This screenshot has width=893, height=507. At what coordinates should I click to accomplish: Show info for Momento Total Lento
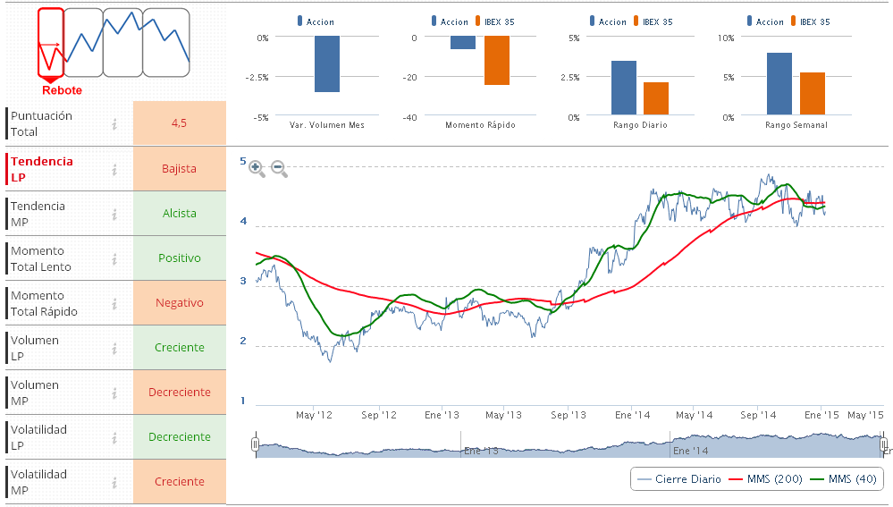pos(114,258)
